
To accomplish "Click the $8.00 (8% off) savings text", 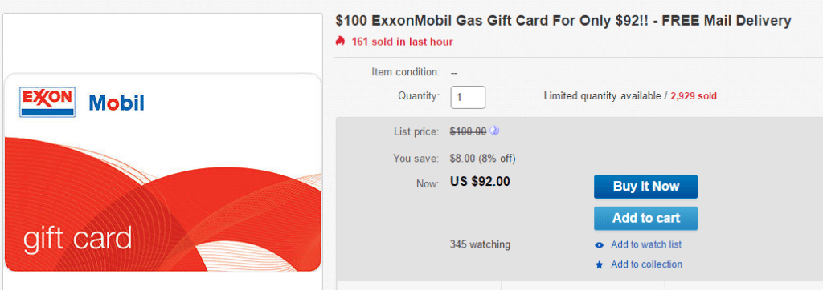I will [482, 158].
